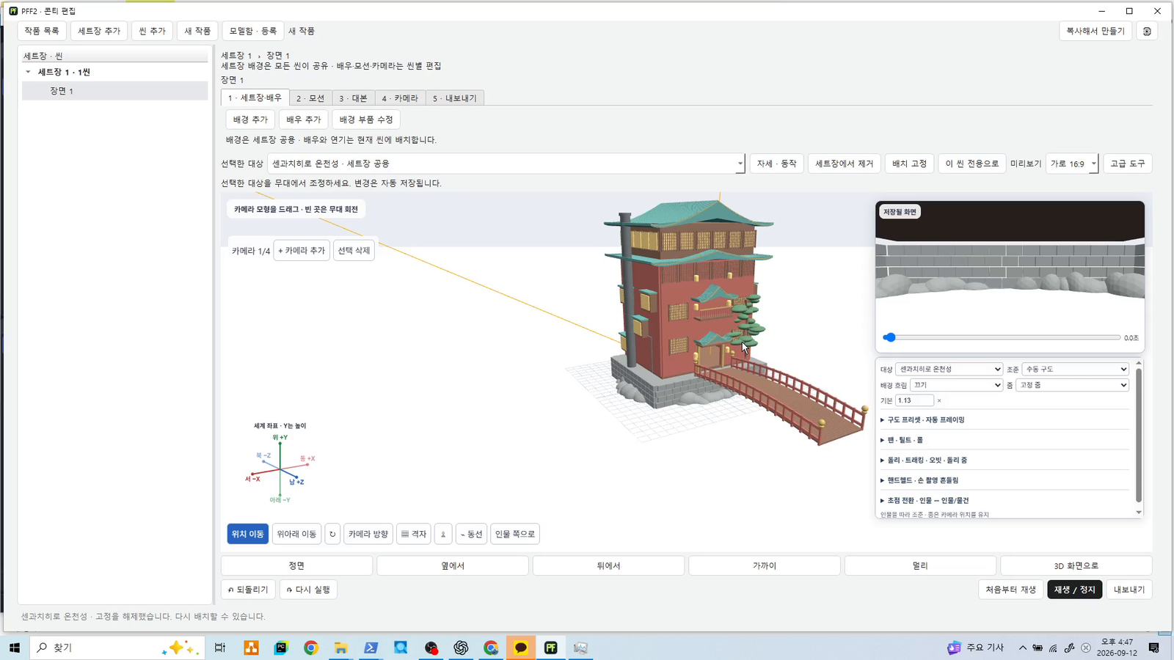Switch to the 2 · 모션 tab
Image resolution: width=1174 pixels, height=660 pixels.
[x=310, y=98]
